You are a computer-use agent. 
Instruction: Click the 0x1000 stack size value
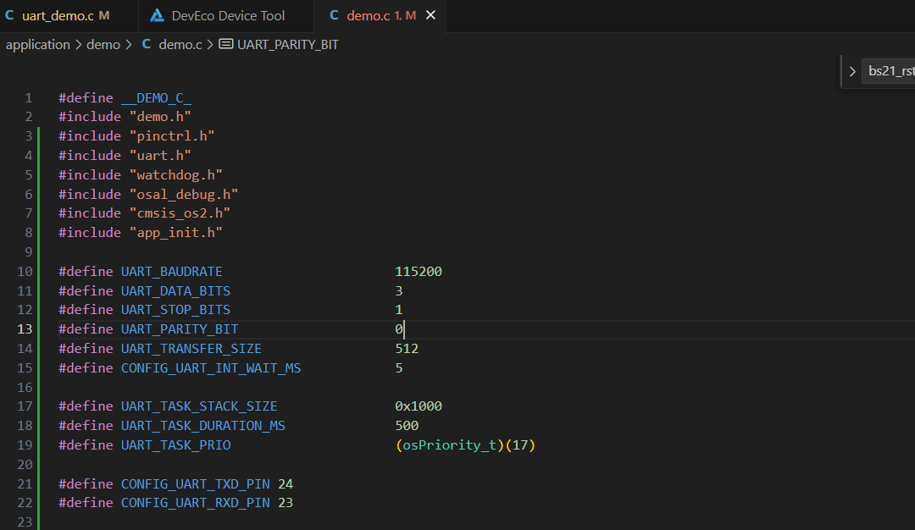[x=419, y=406]
